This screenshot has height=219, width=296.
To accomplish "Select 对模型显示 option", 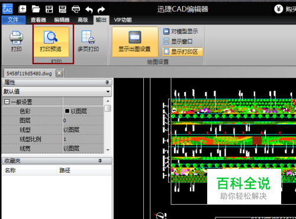I will pos(181,31).
